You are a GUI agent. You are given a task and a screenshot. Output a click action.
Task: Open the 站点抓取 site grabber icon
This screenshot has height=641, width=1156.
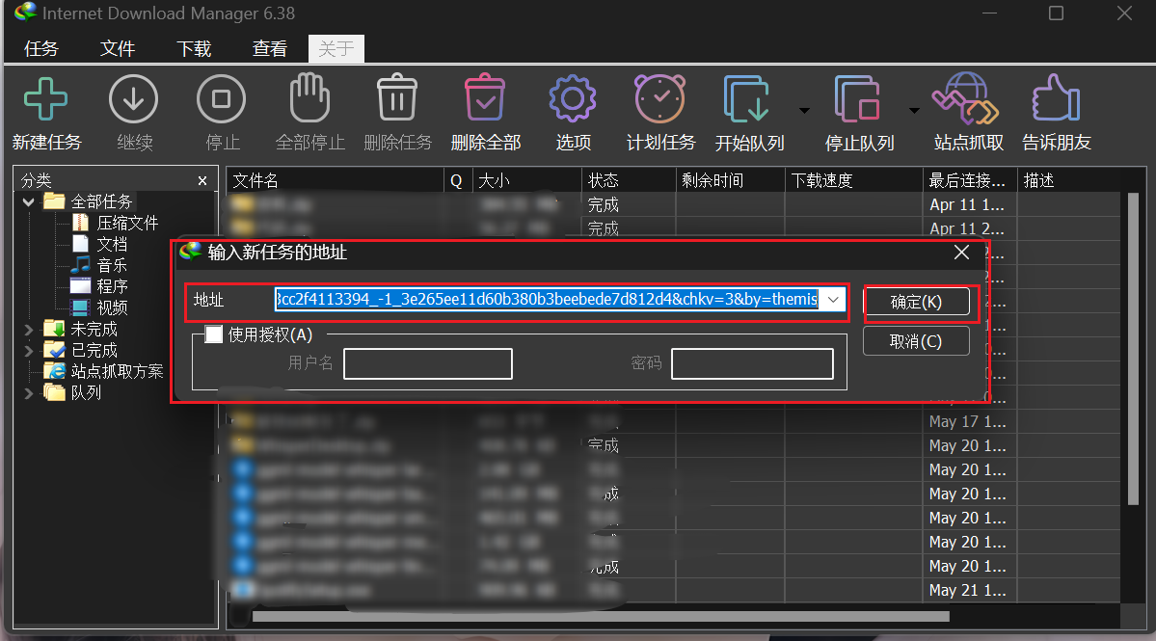966,98
